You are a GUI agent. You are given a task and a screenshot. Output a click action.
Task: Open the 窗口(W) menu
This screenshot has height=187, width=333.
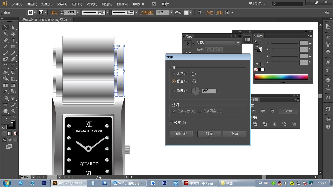[x=123, y=4]
